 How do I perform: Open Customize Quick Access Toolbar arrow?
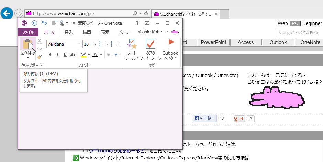74,23
